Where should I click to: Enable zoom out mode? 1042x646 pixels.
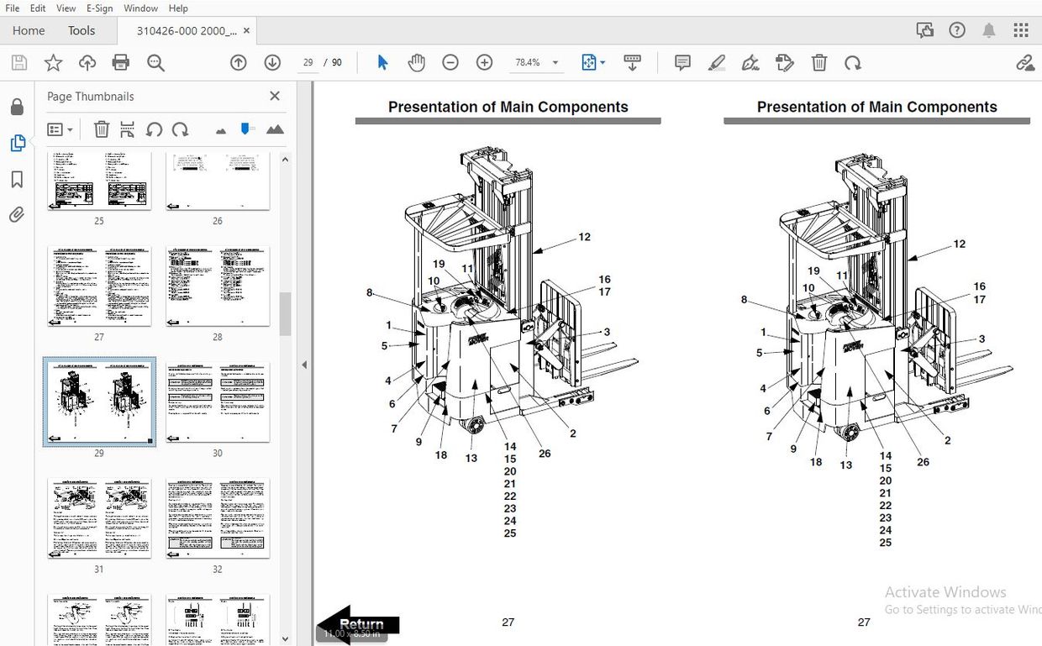pos(450,62)
